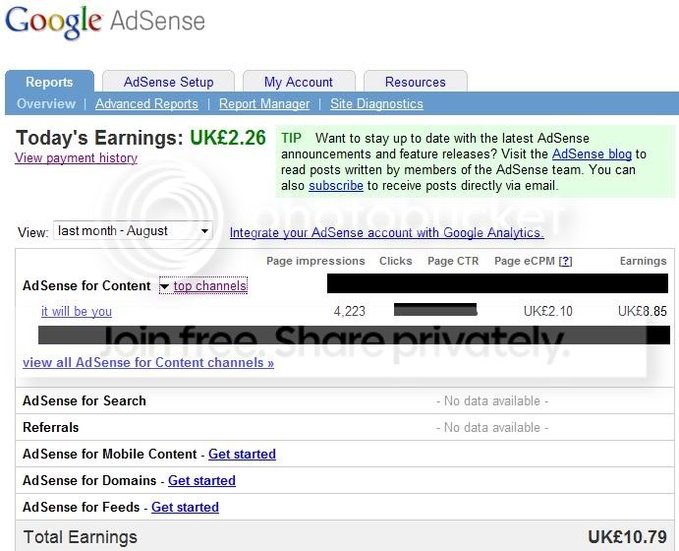Click the Referrals row label
The height and width of the screenshot is (551, 679).
point(51,427)
